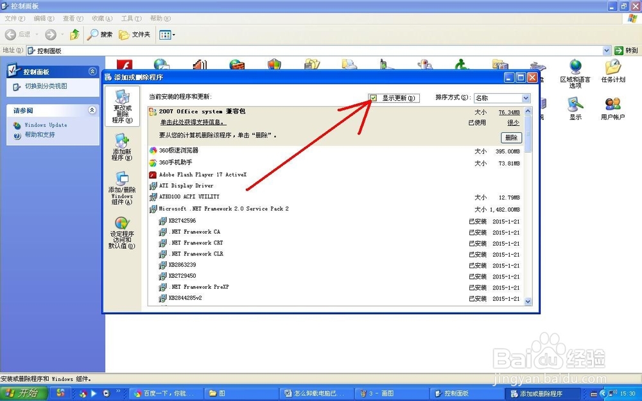Open 区域和语言选项 control panel icon
Viewport: 642px width, 401px height.
click(575, 74)
